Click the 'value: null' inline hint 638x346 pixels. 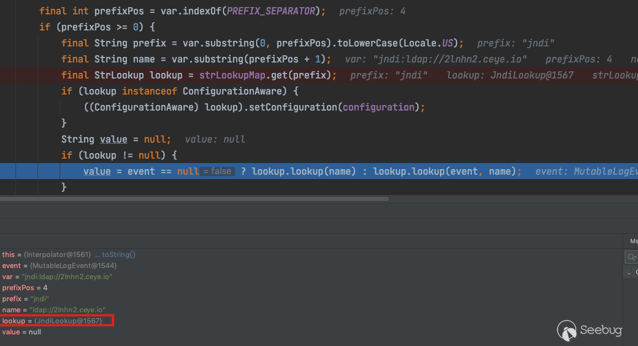215,139
